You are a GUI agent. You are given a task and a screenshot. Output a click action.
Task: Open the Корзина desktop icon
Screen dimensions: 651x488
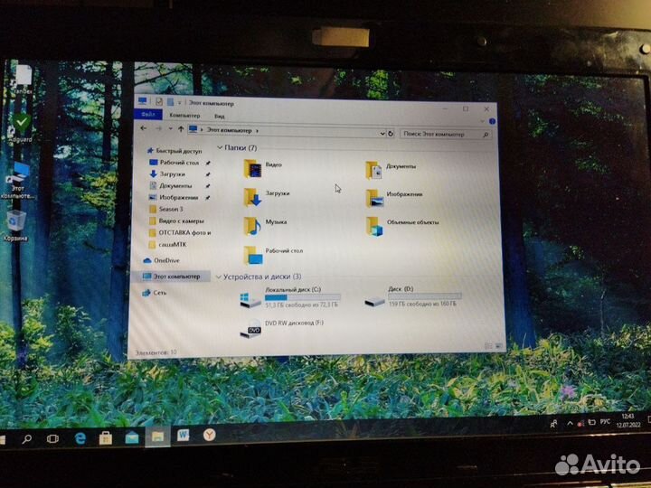tap(15, 226)
